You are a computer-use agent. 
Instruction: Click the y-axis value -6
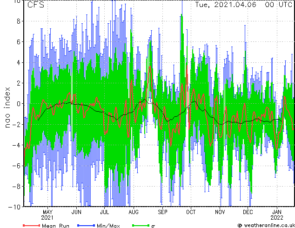point(16,166)
